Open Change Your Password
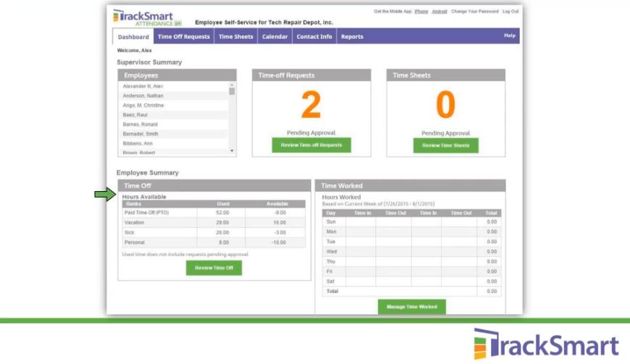This screenshot has width=630, height=364. (474, 12)
